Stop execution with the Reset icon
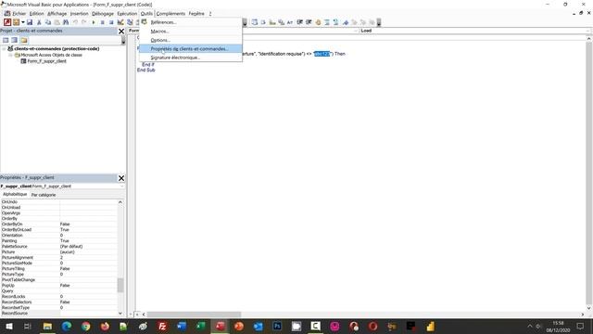The width and height of the screenshot is (593, 334). click(x=111, y=22)
